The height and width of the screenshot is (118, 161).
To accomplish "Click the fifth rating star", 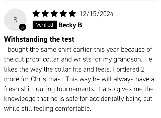I will pyautogui.click(x=72, y=14).
